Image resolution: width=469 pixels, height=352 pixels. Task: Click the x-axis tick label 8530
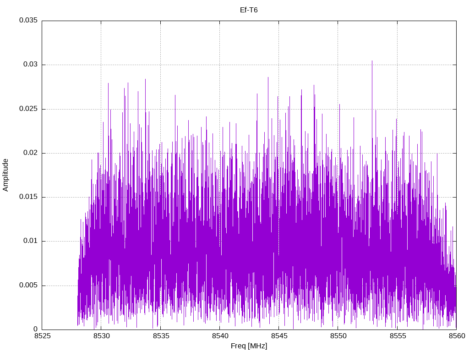101,336
